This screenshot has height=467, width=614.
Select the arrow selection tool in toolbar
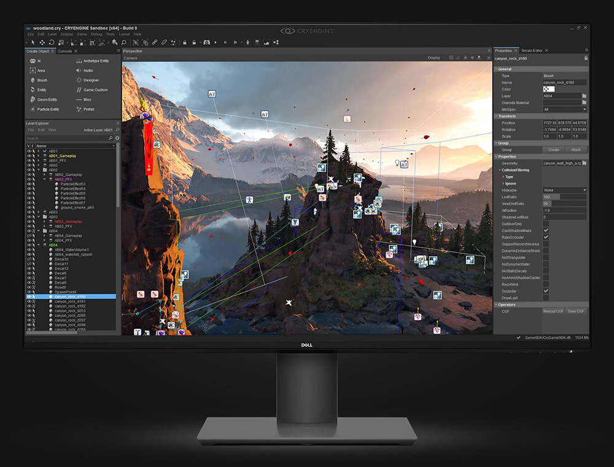point(33,42)
